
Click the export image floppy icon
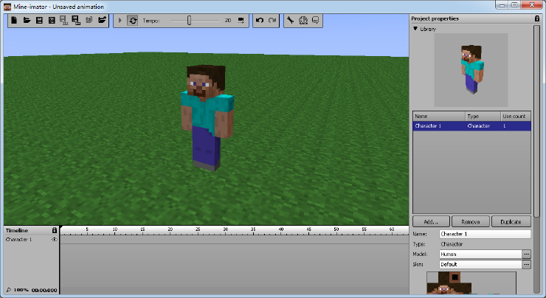pyautogui.click(x=76, y=20)
